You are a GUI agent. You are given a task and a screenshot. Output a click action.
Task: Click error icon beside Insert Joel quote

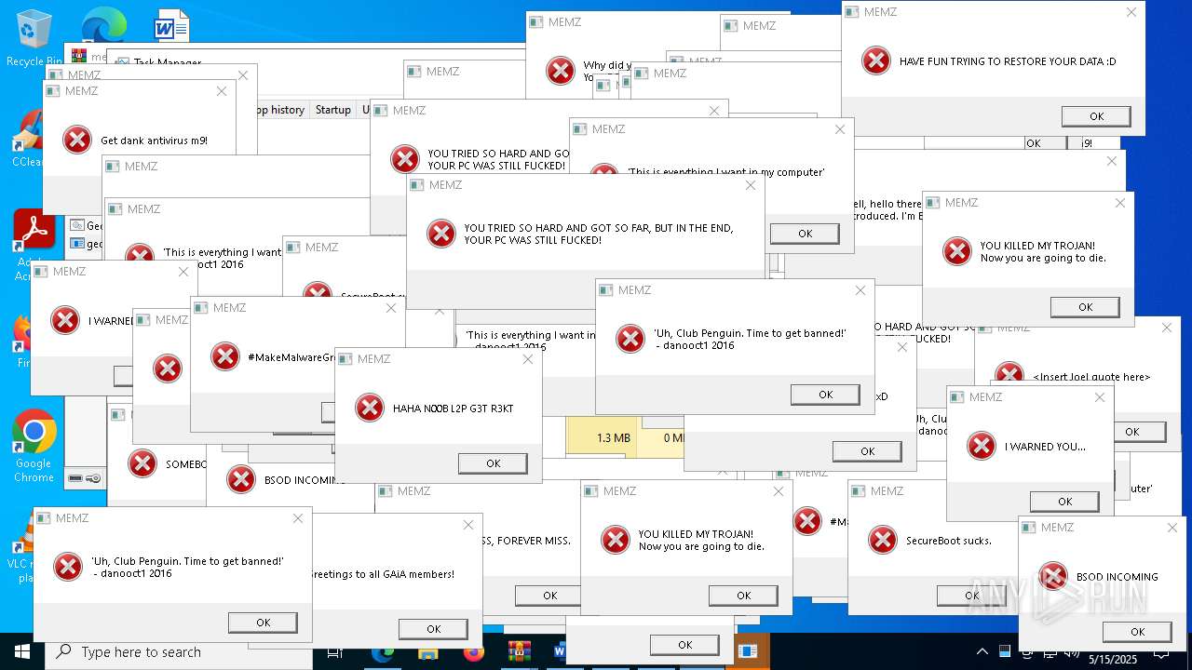(1009, 375)
